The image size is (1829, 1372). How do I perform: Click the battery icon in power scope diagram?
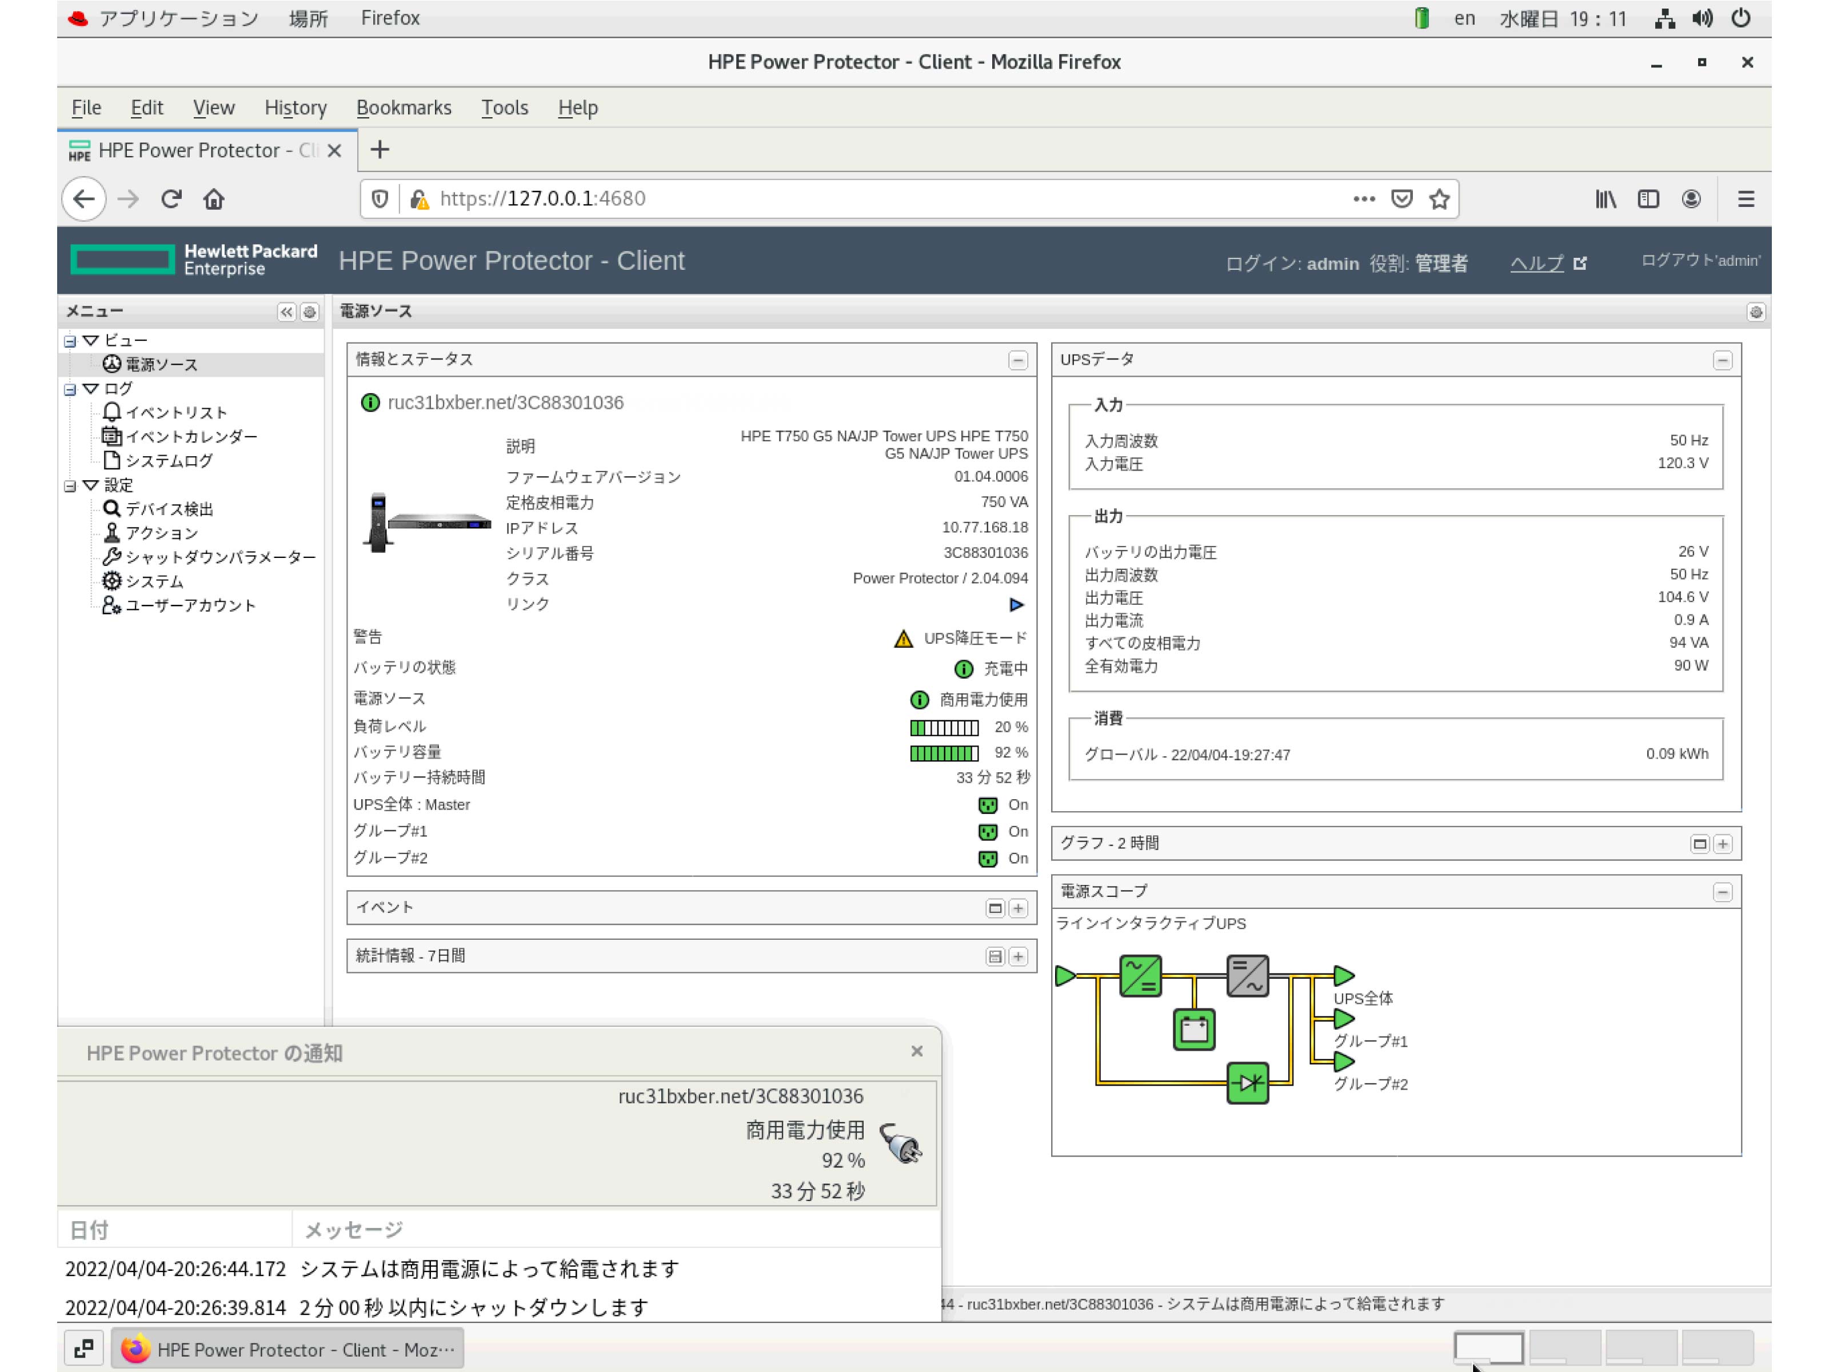tap(1194, 1030)
